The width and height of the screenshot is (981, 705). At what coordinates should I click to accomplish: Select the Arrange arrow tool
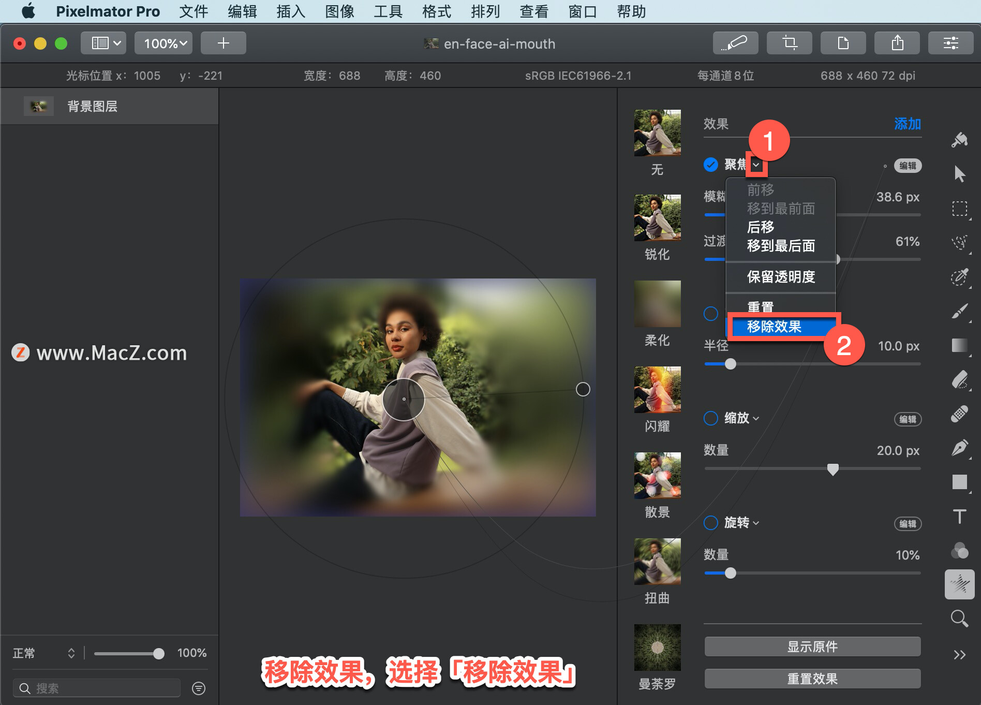coord(960,174)
